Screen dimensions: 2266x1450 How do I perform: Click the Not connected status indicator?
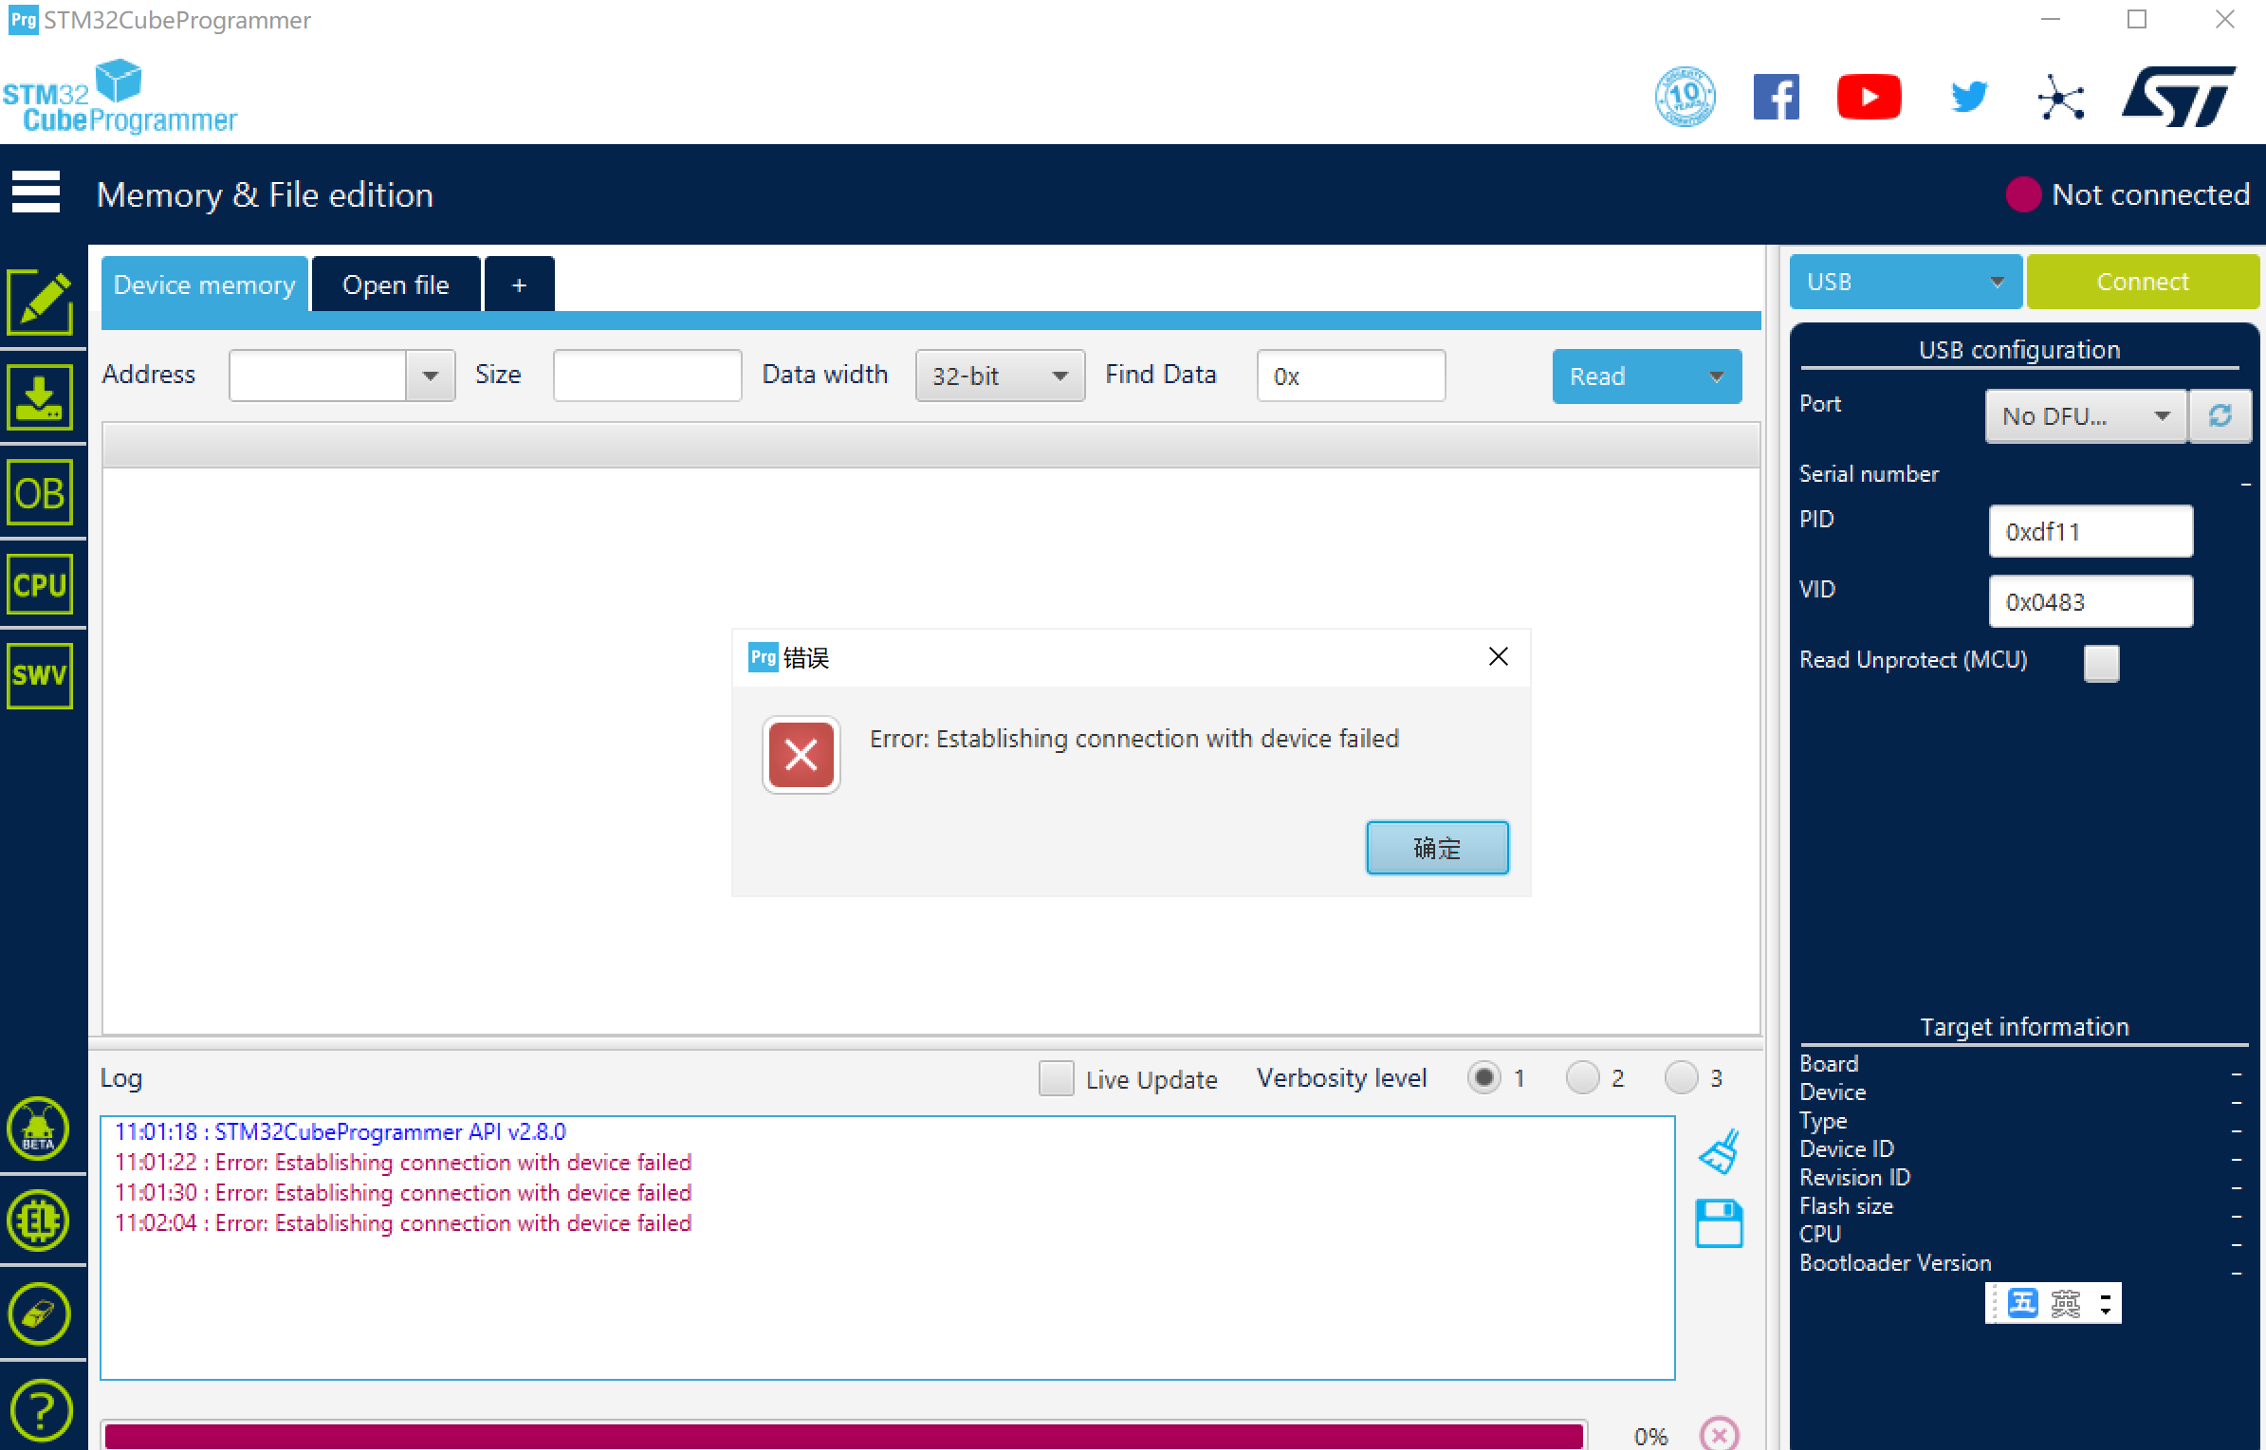pos(2127,194)
